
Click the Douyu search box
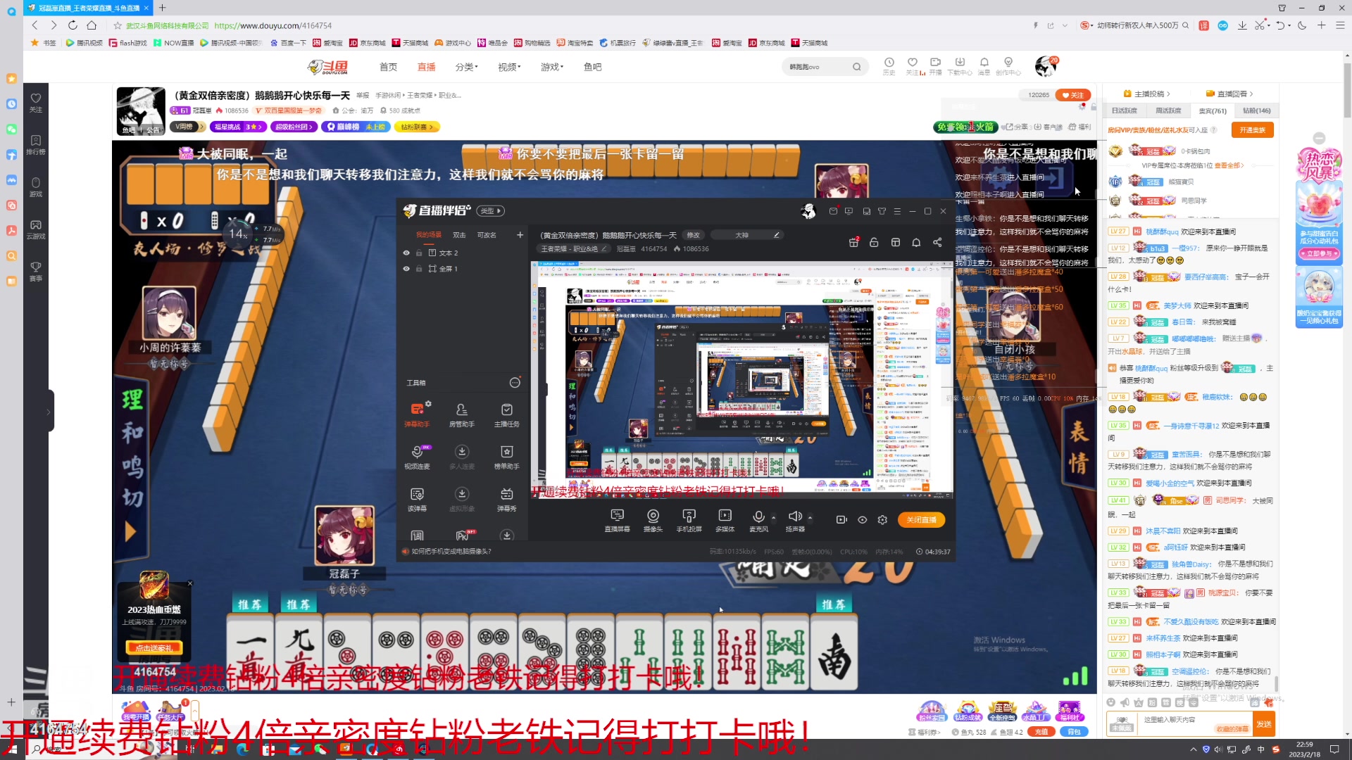coord(825,67)
